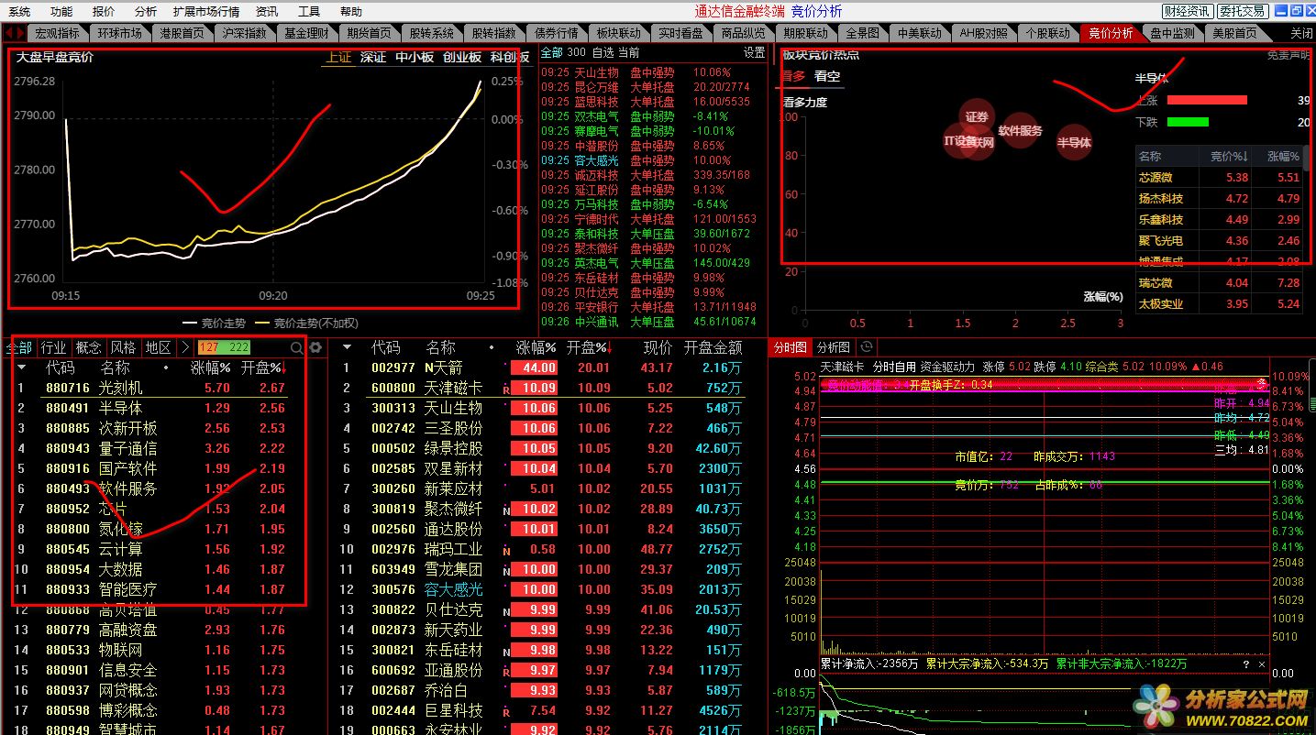Select the 行业 sector filter tab

54,348
